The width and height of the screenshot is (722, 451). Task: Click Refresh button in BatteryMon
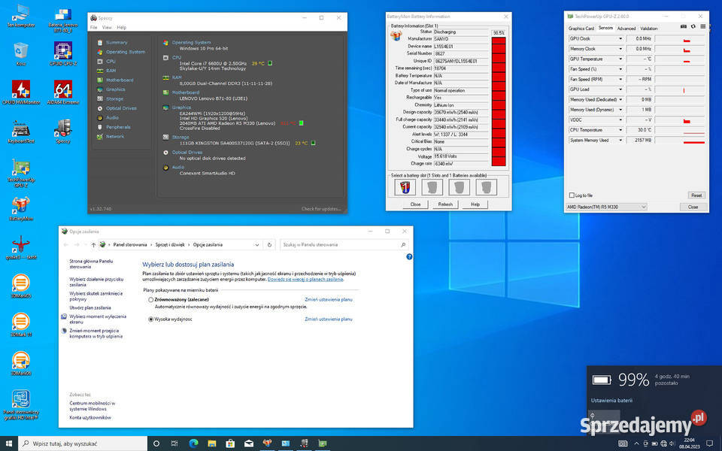click(x=445, y=204)
